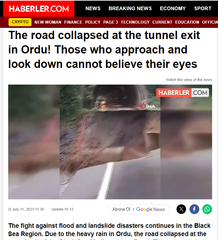This screenshot has height=240, width=218.
Task: Visit the PAGE 3 category
Action: tap(110, 22)
